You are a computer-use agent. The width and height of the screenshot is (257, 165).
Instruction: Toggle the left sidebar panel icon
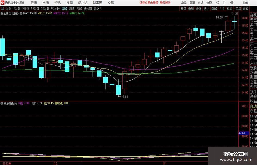pyautogui.click(x=2, y=8)
